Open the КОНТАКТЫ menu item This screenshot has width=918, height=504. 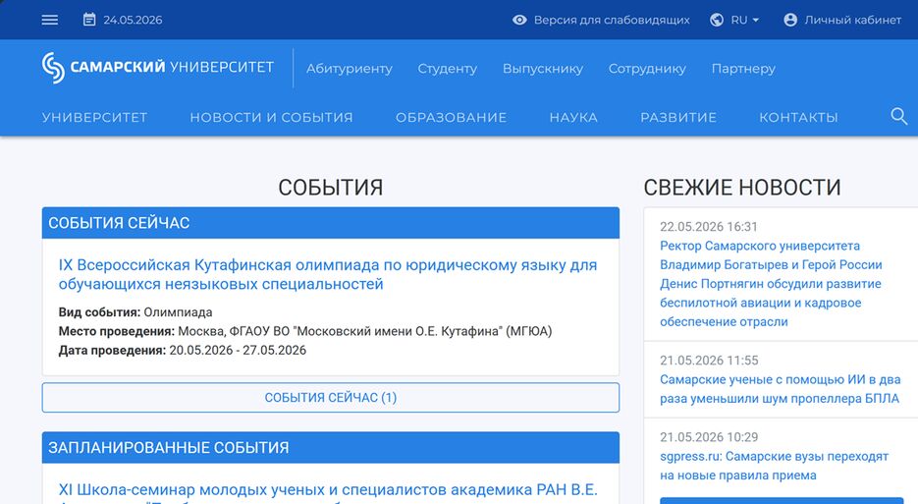coord(798,117)
